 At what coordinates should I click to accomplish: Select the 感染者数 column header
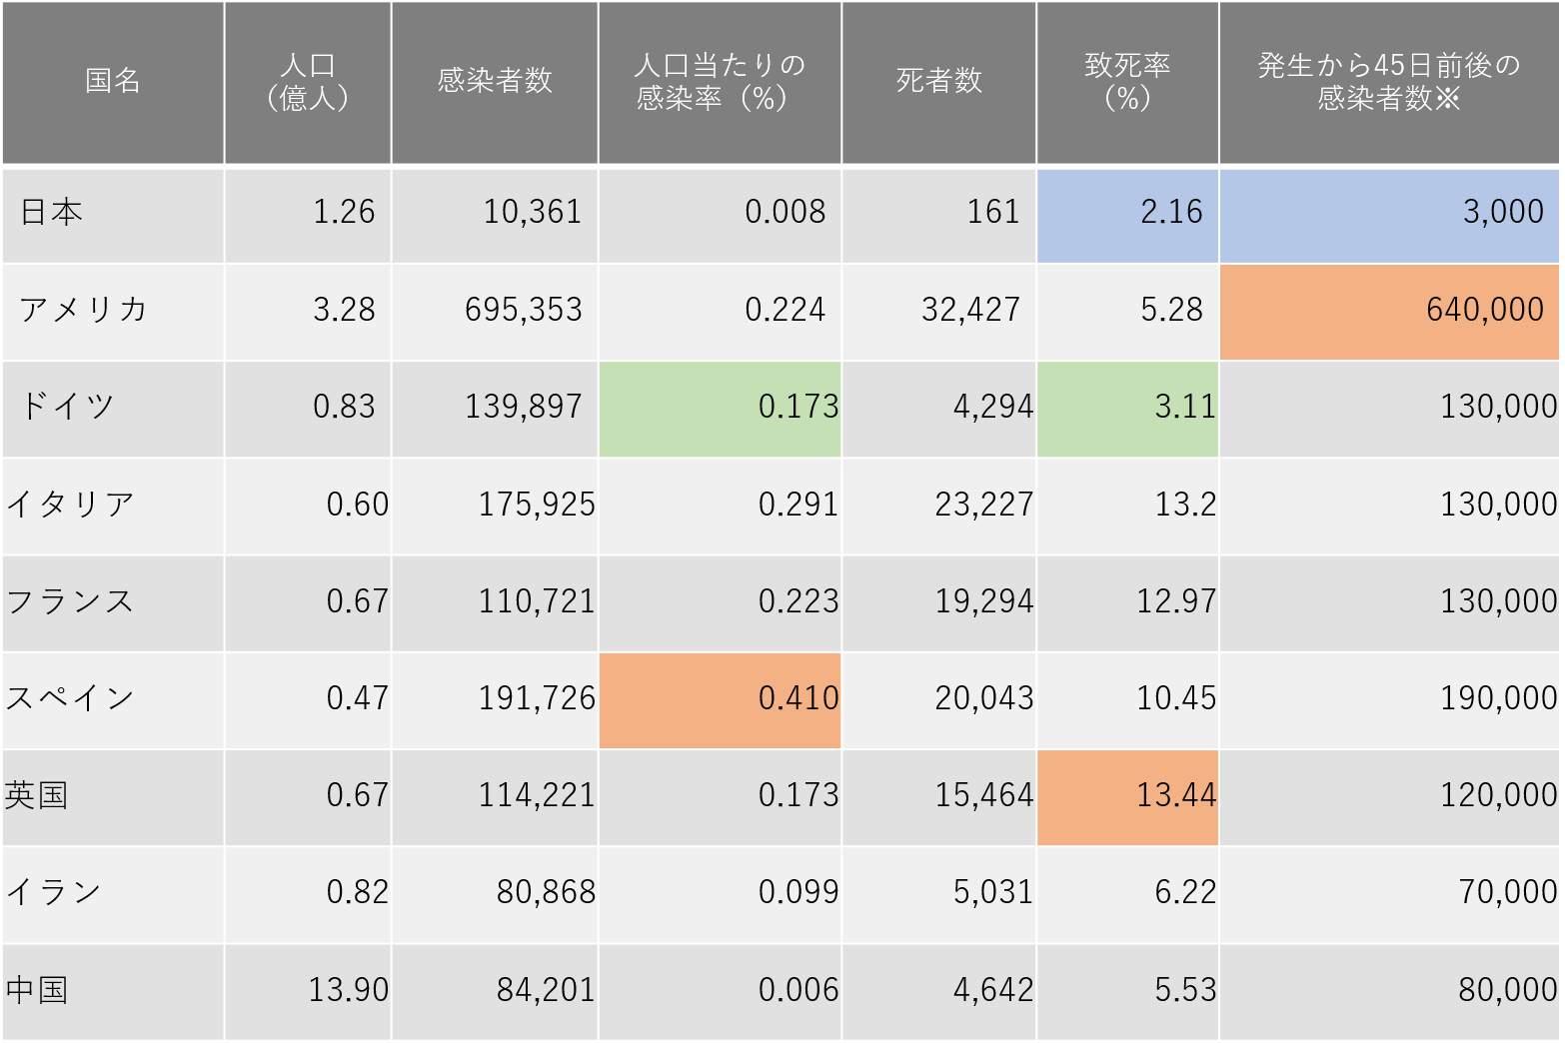(495, 83)
